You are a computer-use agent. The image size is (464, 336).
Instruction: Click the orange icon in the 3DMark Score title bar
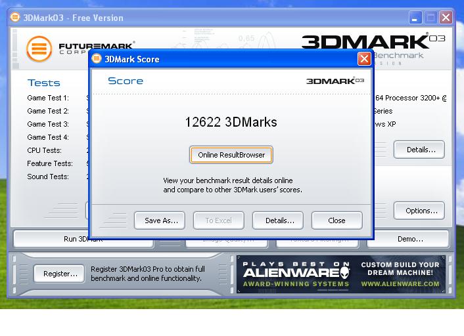point(97,59)
